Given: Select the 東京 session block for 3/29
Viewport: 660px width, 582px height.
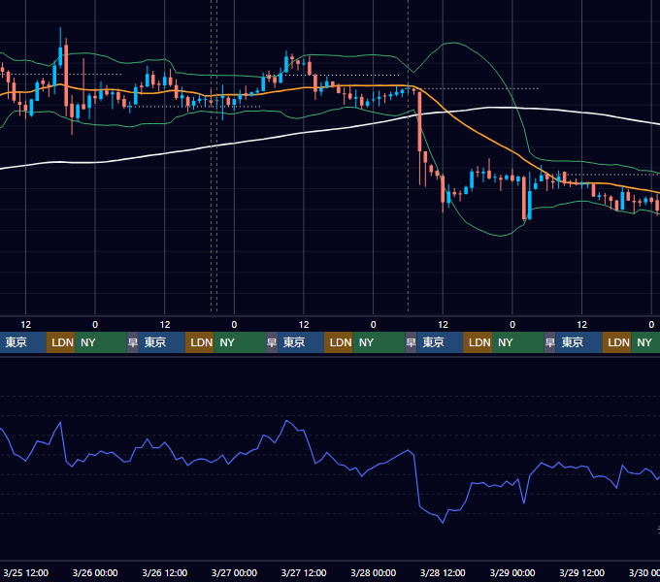Looking at the screenshot, I should point(578,342).
